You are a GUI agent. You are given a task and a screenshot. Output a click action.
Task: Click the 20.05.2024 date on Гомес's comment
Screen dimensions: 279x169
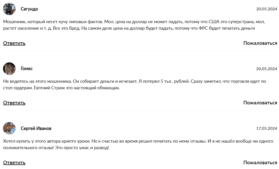pos(266,69)
